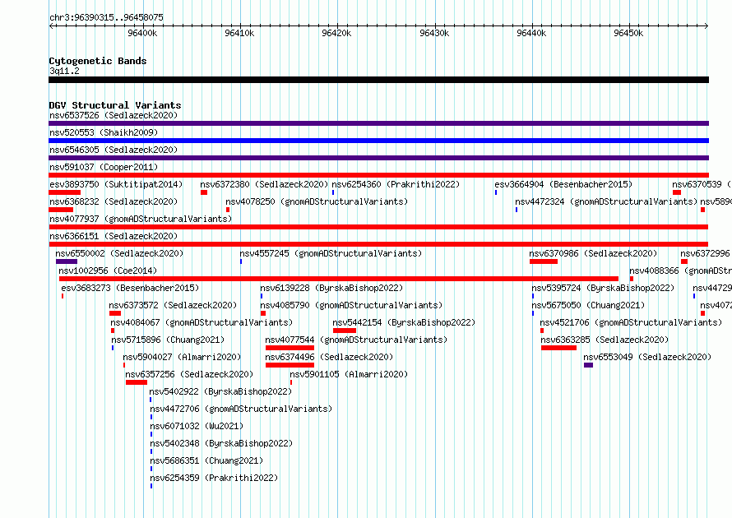Open nsv5442154 (ByrskaBishop2022) variant

click(x=404, y=322)
